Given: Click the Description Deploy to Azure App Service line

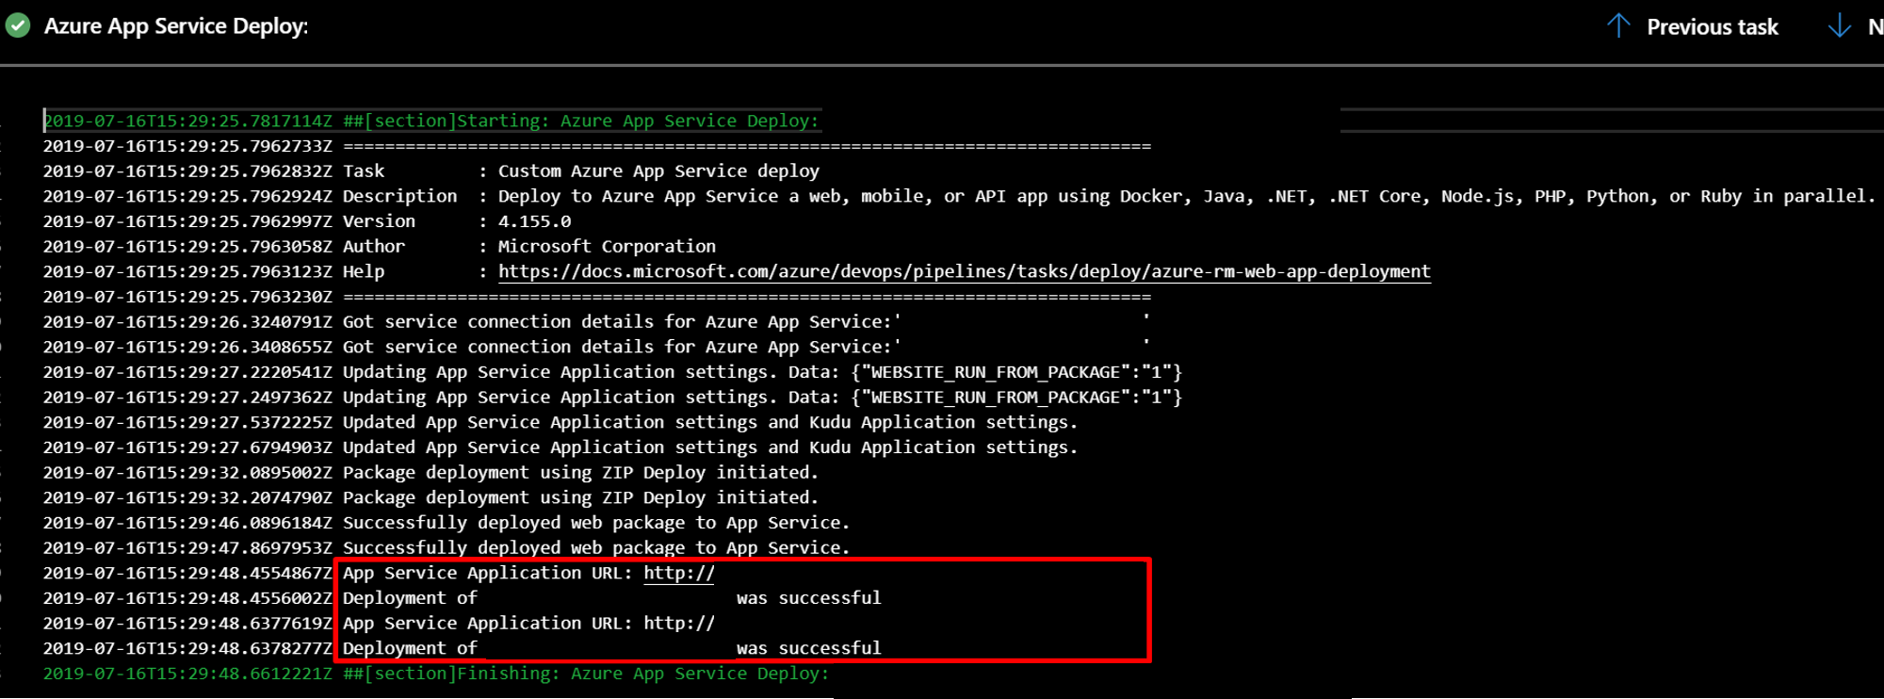Looking at the screenshot, I should pyautogui.click(x=959, y=196).
